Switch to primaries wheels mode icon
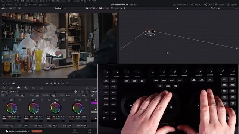Image resolution: width=239 pixels, height=134 pixels. coord(75,92)
